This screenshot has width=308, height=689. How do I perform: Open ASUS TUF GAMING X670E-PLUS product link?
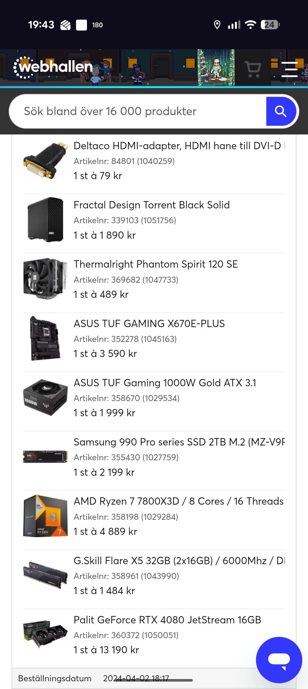[x=149, y=324]
